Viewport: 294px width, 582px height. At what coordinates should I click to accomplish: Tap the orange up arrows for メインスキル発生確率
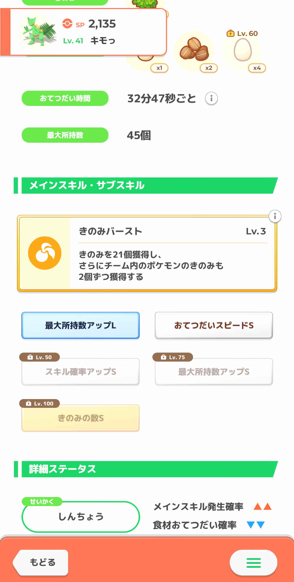(x=262, y=507)
